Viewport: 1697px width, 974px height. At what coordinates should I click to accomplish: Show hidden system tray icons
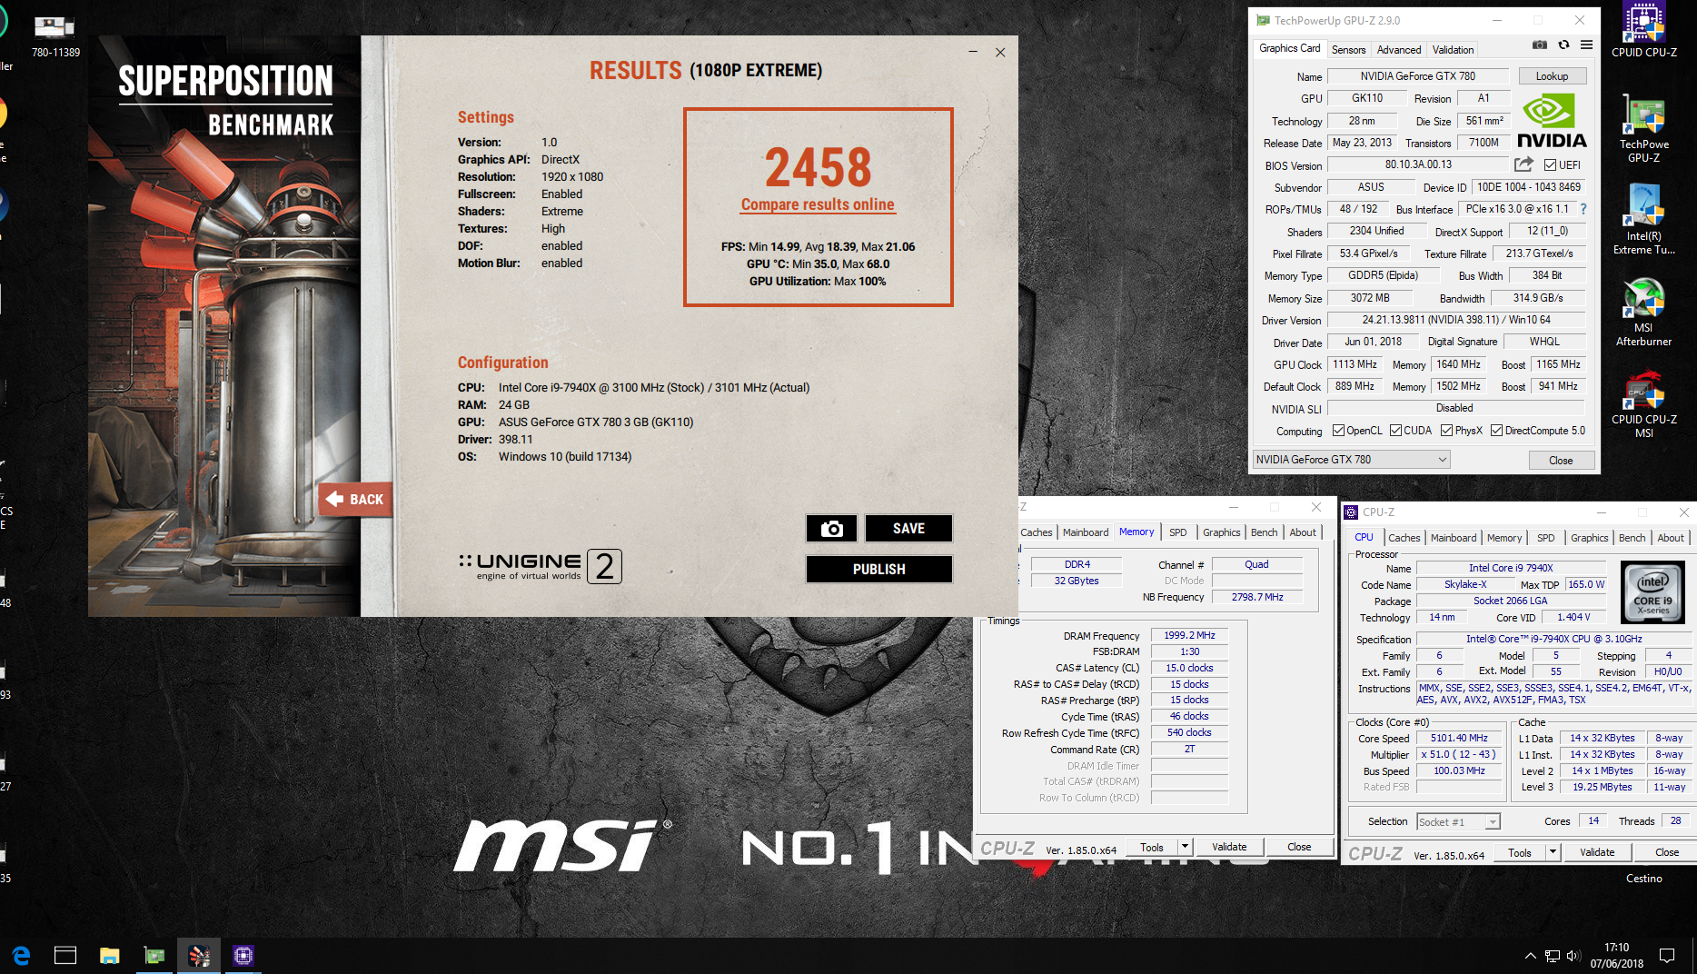[x=1531, y=956]
